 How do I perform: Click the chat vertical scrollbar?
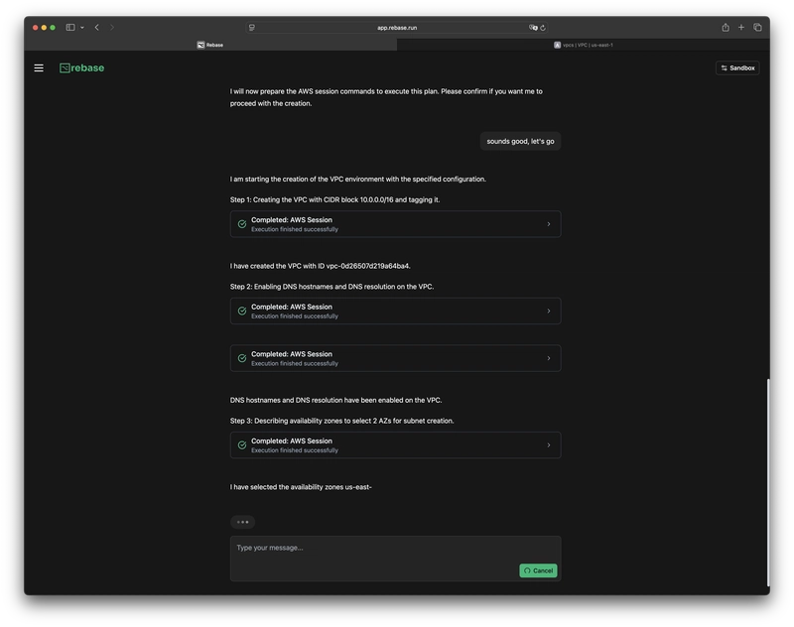coord(767,483)
